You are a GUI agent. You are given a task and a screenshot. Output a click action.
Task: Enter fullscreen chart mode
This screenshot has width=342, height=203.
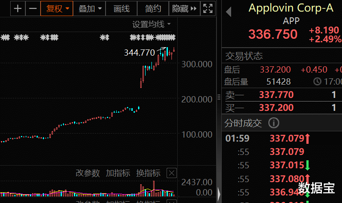pos(208,8)
